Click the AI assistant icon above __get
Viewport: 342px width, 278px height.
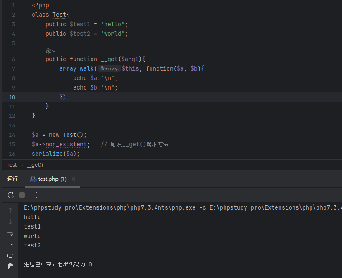(48, 51)
